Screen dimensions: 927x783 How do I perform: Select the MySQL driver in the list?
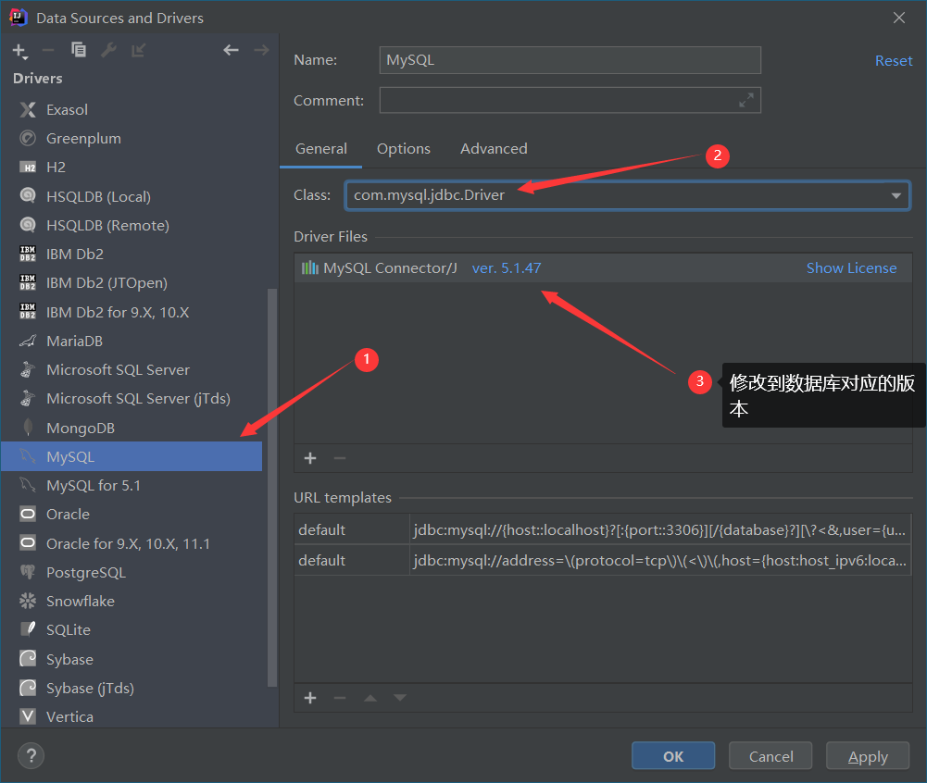click(x=132, y=456)
